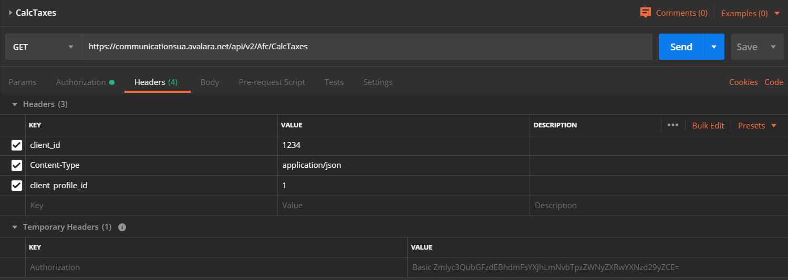Switch to the Authorization tab
This screenshot has width=788, height=280.
pos(81,82)
